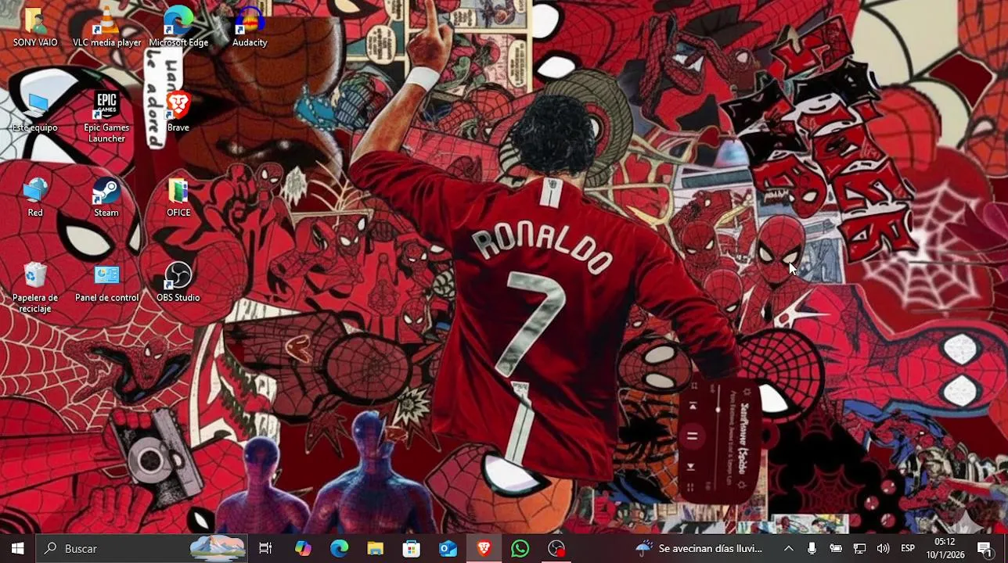Change the ESP input language
1008x563 pixels.
point(908,548)
